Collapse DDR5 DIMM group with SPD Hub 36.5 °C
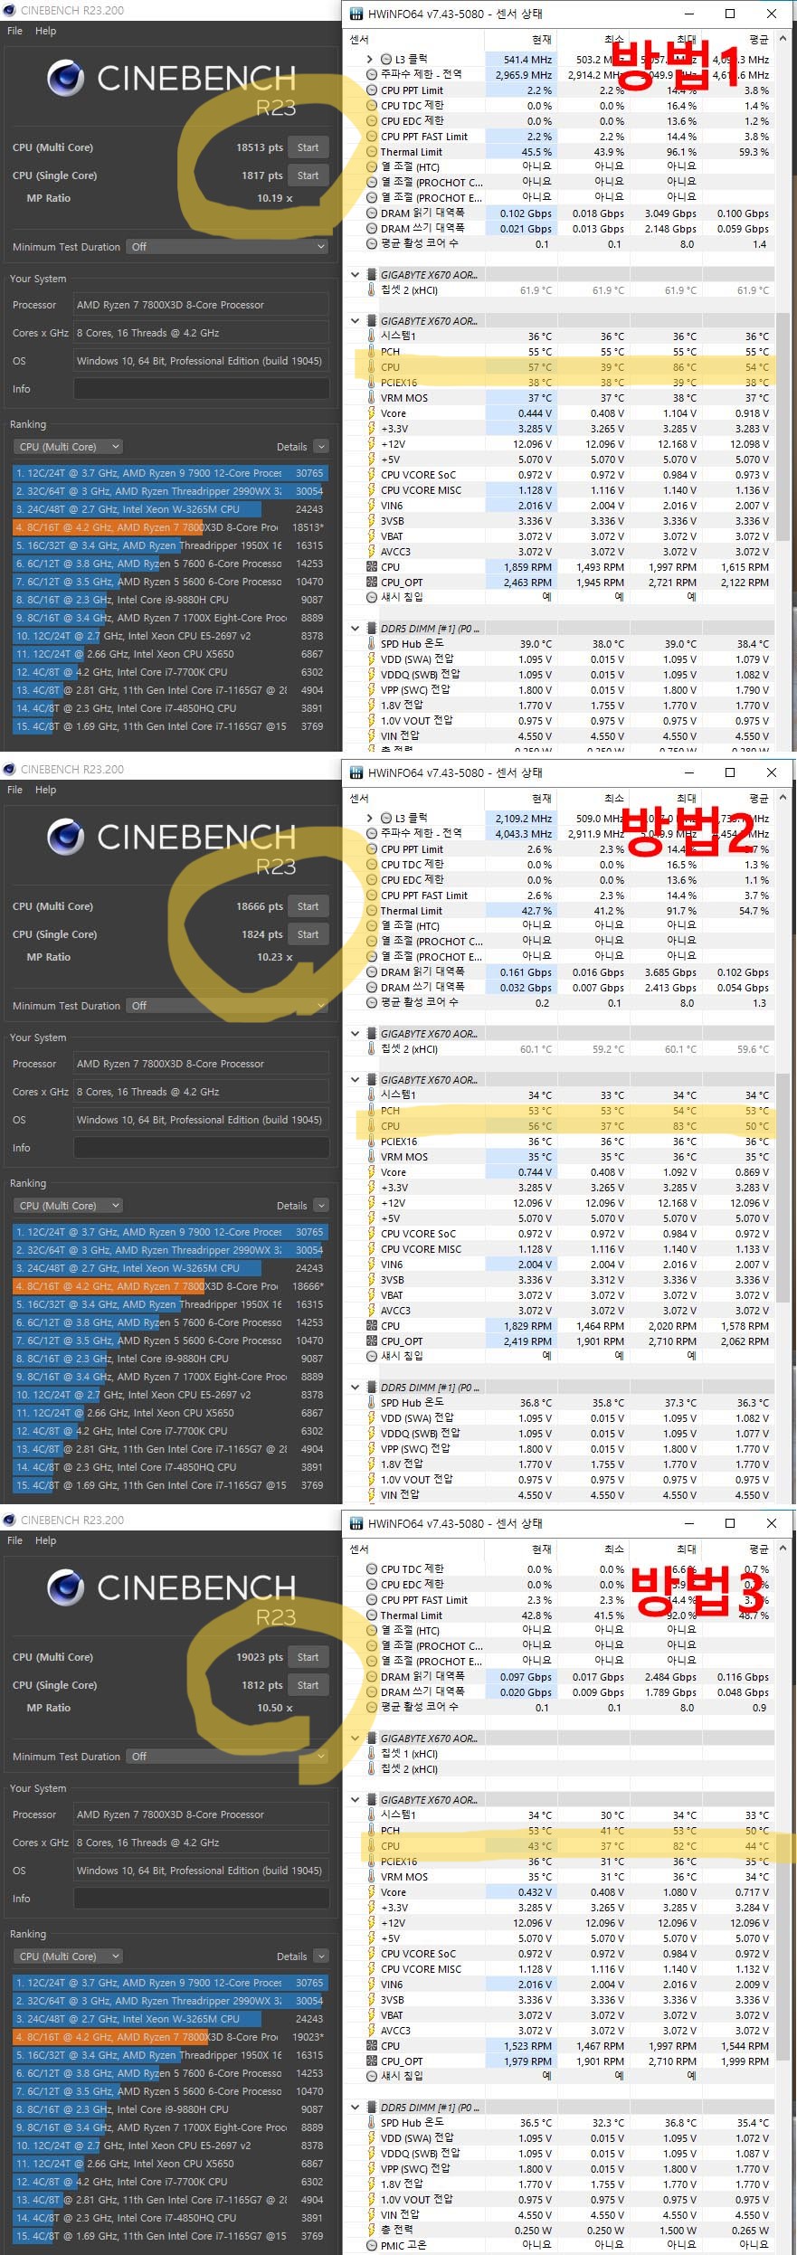Image resolution: width=797 pixels, height=2255 pixels. click(x=356, y=2108)
